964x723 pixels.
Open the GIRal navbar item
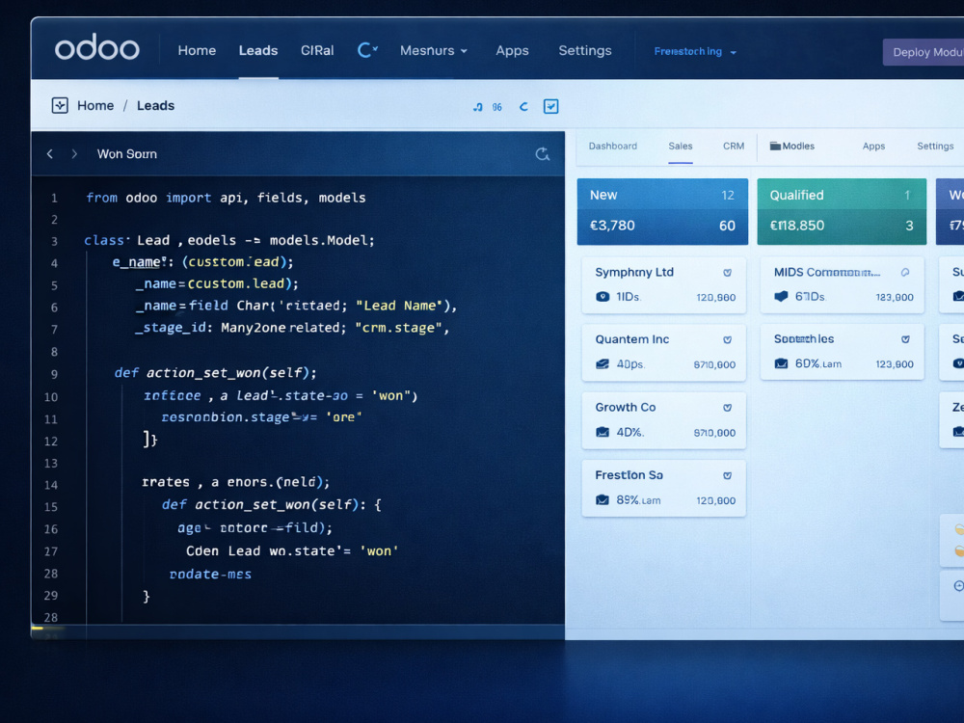(317, 50)
